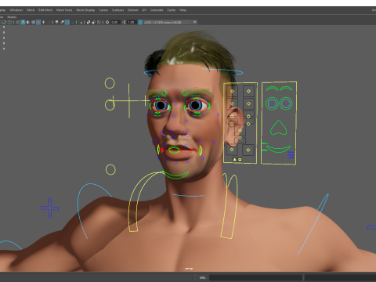Image resolution: width=376 pixels, height=282 pixels.
Task: Click the MEL command line input
Action: (255, 277)
